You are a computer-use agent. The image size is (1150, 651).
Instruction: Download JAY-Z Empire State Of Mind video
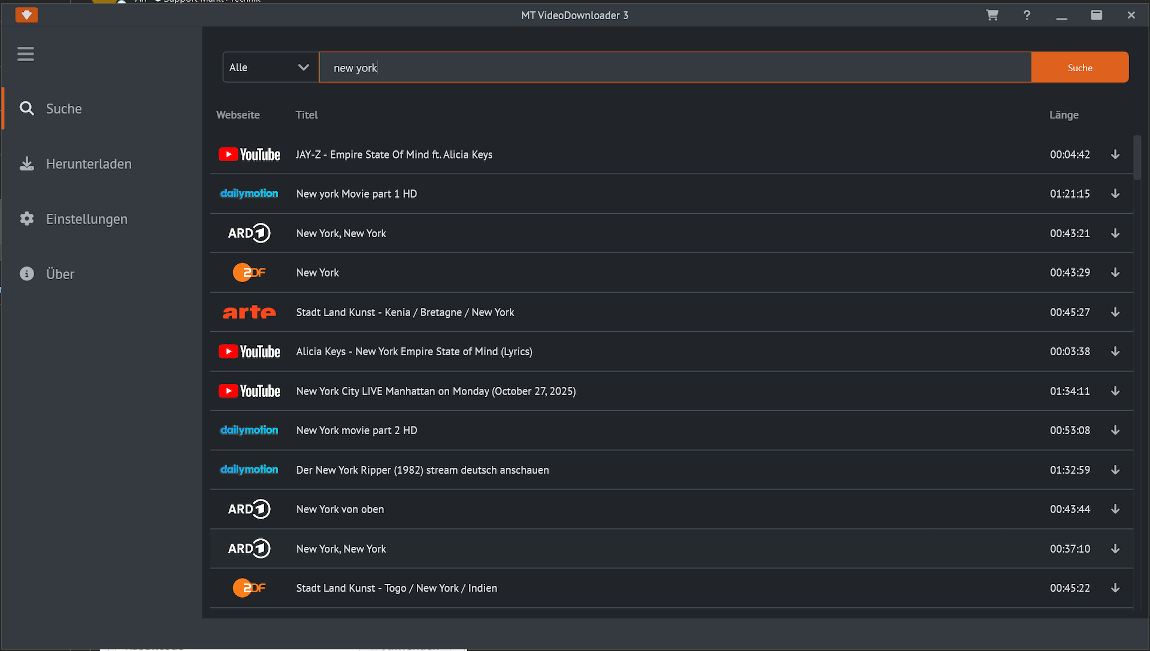pyautogui.click(x=1115, y=155)
